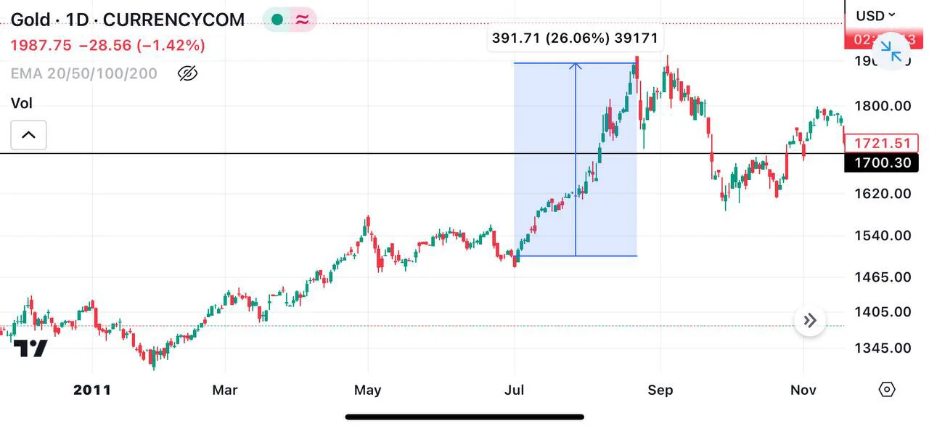Click the 2011 marker on time axis
The width and height of the screenshot is (929, 429).
click(x=92, y=390)
